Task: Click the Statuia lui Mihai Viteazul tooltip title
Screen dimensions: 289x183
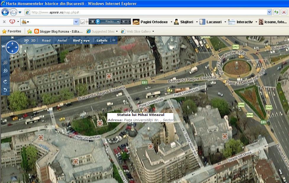Action: 140,115
